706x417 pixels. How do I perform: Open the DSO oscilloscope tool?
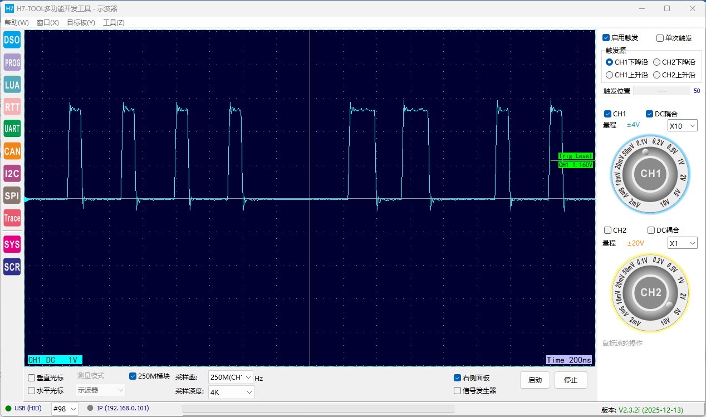point(12,40)
